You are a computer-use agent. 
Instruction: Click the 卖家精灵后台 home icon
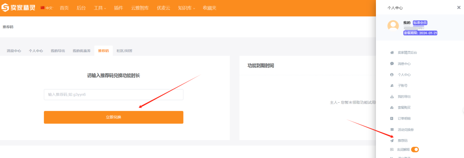pyautogui.click(x=392, y=53)
